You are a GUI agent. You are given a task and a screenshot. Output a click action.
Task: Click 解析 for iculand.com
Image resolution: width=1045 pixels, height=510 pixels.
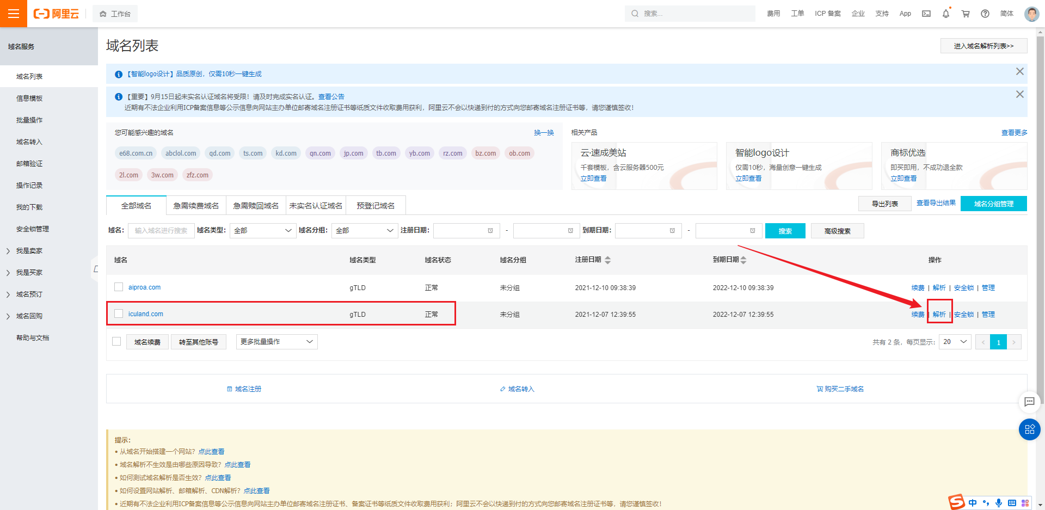point(939,314)
